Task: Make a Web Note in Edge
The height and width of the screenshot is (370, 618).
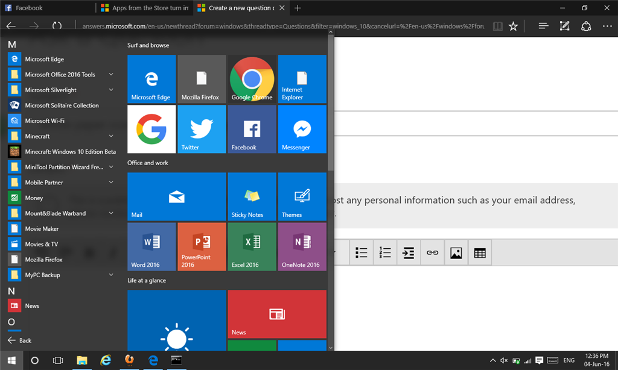Action: pos(564,26)
